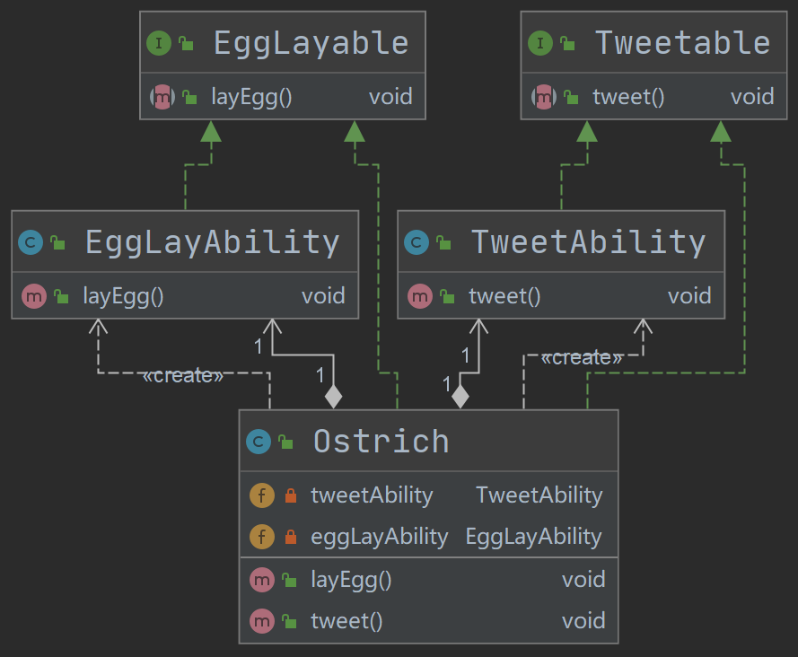Select the class icon of TweetAbility

417,242
